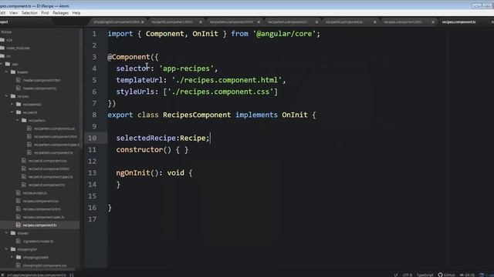
Task: Click the recipedetail folder icon
Action: 19,105
